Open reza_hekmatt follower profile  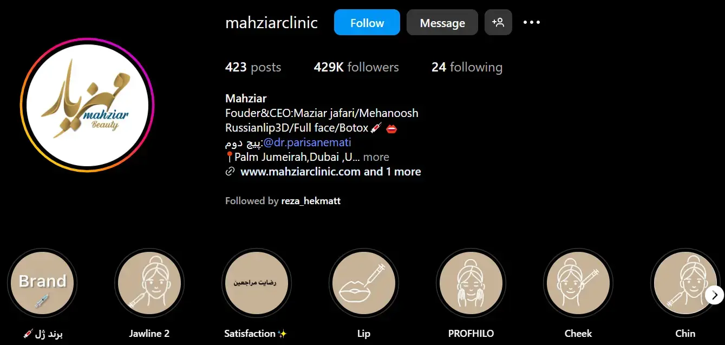point(311,201)
